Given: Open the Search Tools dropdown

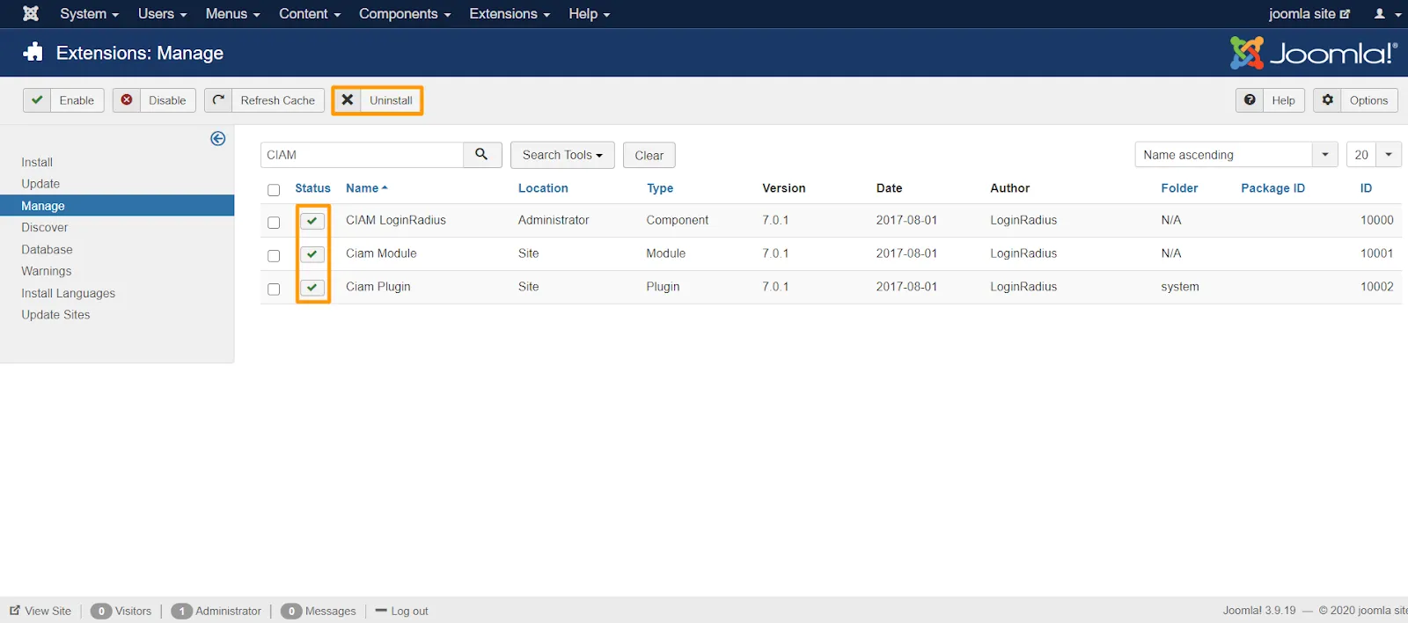Looking at the screenshot, I should (562, 155).
